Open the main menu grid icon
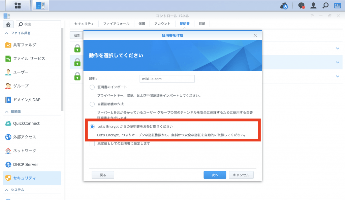 pos(18,5)
